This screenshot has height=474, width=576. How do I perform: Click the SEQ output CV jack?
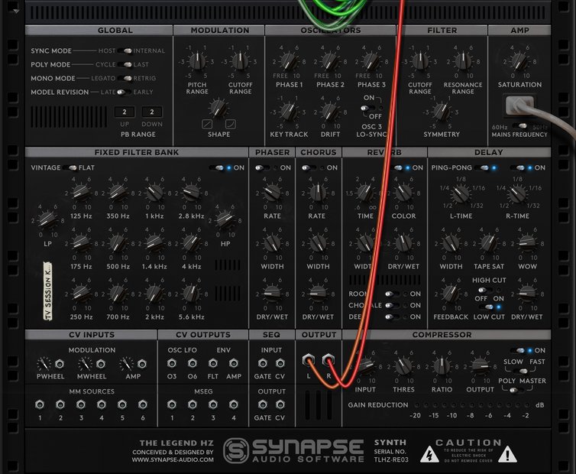tap(280, 404)
